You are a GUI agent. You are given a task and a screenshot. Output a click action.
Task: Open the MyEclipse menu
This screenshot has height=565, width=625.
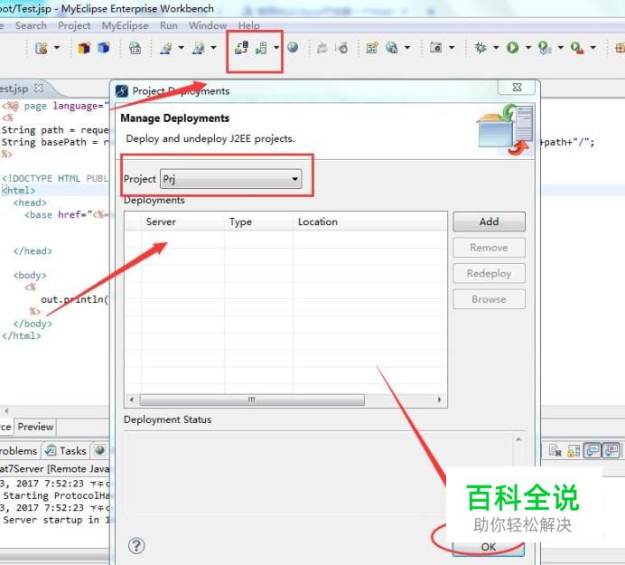(126, 25)
